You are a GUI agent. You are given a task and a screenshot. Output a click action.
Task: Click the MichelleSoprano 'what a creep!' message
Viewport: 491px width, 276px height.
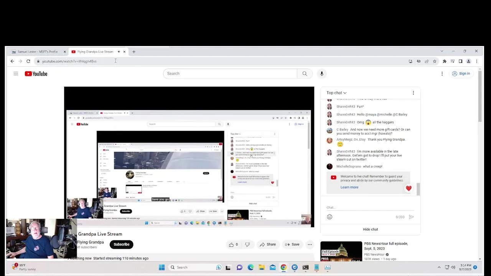pyautogui.click(x=359, y=166)
